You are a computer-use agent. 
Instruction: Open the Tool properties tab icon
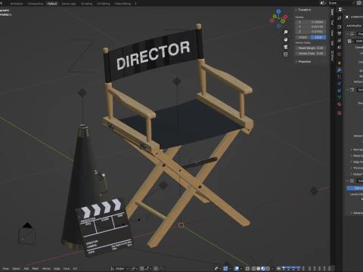click(x=340, y=18)
